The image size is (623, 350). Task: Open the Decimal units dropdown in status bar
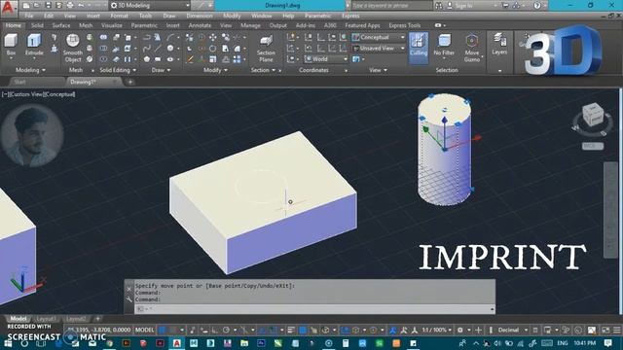(x=512, y=331)
